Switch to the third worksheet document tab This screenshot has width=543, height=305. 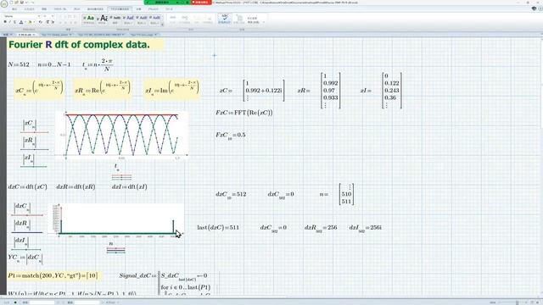tap(56, 35)
